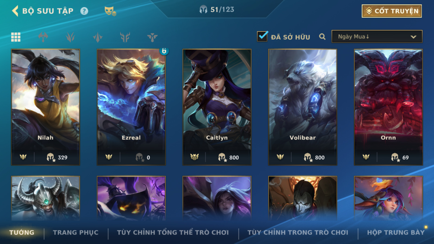This screenshot has width=434, height=244.
Task: Click the Cốt Truyện button
Action: [x=392, y=11]
